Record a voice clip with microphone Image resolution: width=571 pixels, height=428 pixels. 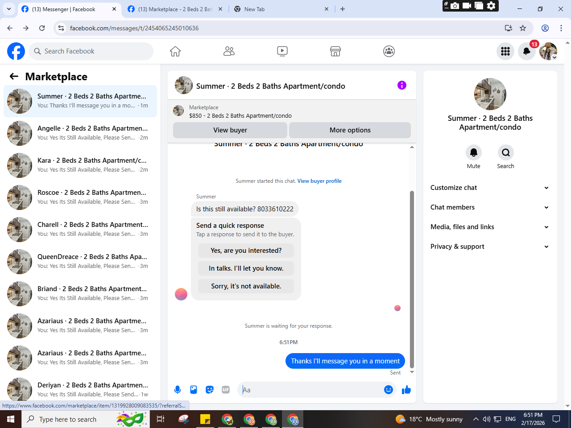pos(178,390)
